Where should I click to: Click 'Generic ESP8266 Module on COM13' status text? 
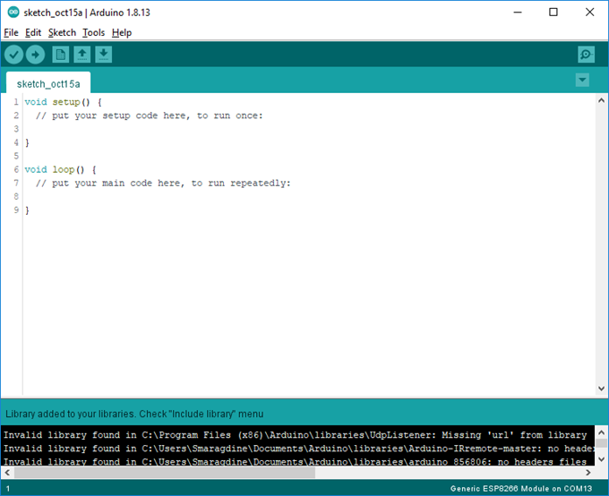click(521, 489)
